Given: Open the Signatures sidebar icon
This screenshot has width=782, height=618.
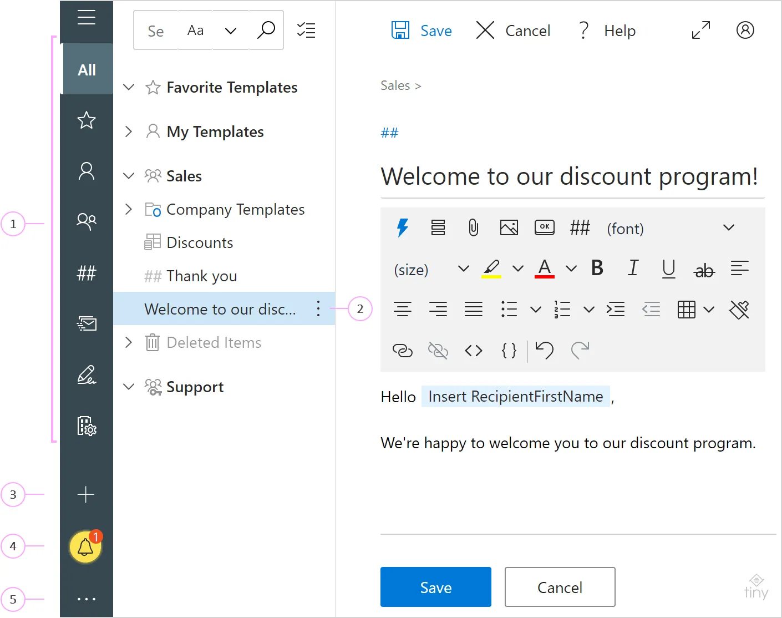Looking at the screenshot, I should point(87,375).
